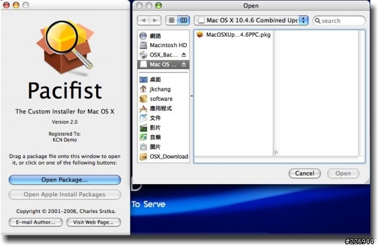
Task: Switch to list view
Action: (x=171, y=21)
